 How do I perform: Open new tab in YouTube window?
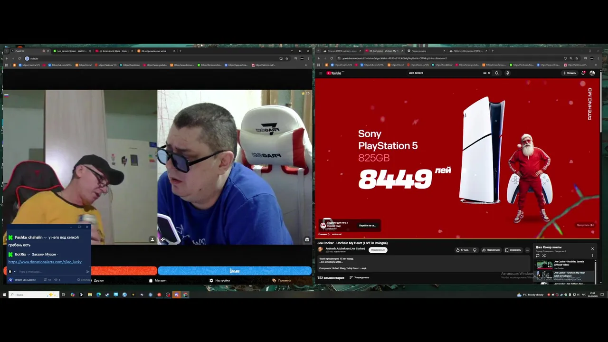click(493, 51)
